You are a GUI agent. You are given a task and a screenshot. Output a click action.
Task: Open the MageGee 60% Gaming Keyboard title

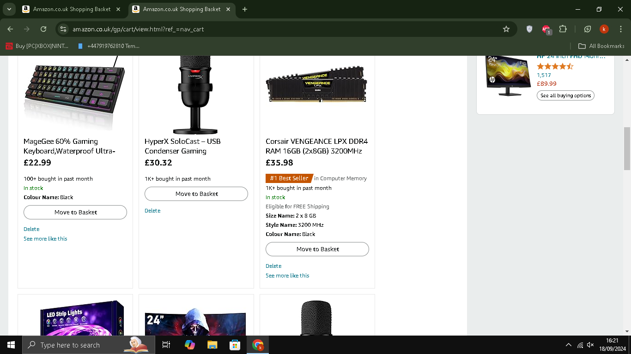point(69,146)
